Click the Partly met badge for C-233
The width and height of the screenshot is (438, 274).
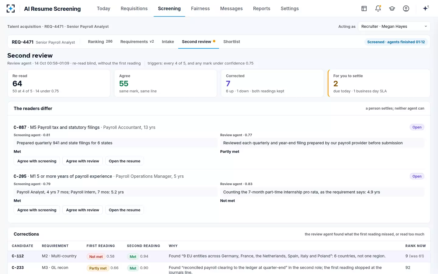(x=98, y=268)
